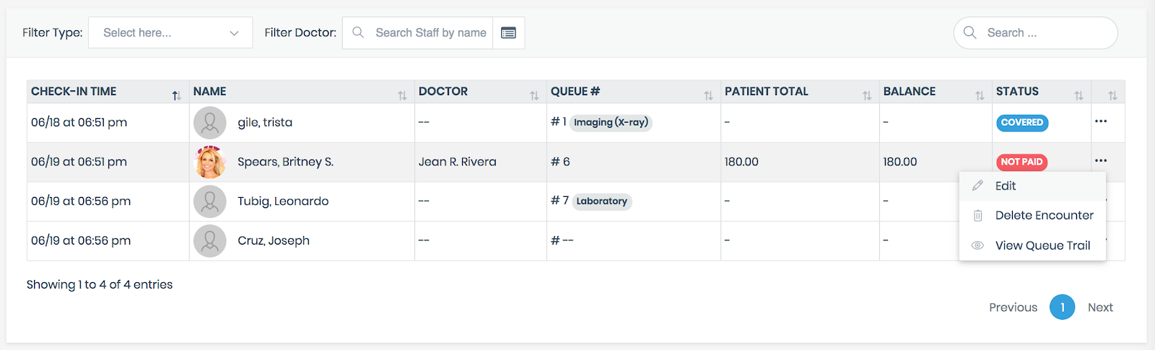Viewport: 1155px width, 350px height.
Task: Sort by Status column arrows
Action: (x=1078, y=95)
